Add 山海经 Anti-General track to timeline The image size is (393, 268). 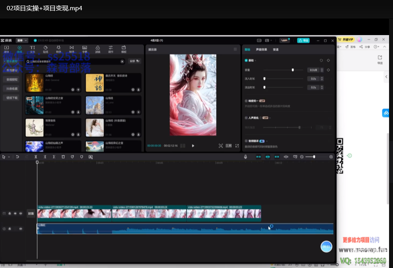coord(78,89)
